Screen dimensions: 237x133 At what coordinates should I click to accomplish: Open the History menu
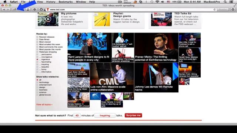(51, 2)
